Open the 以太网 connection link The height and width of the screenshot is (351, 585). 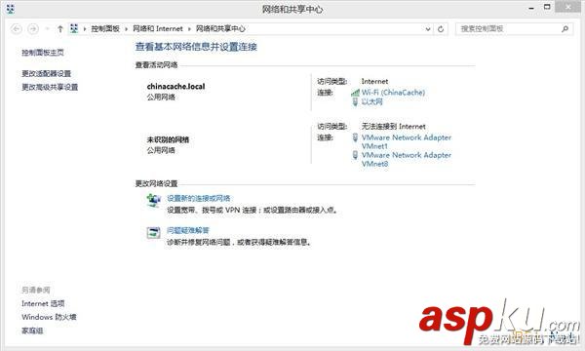pyautogui.click(x=372, y=101)
